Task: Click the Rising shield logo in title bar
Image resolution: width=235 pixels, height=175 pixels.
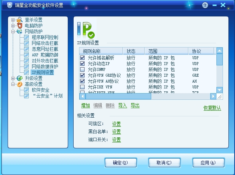Action: [9, 5]
